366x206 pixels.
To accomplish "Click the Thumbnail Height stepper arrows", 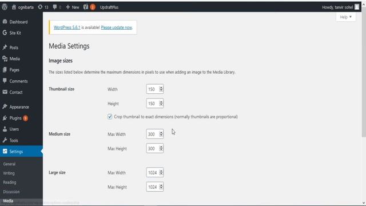I will click(x=161, y=103).
